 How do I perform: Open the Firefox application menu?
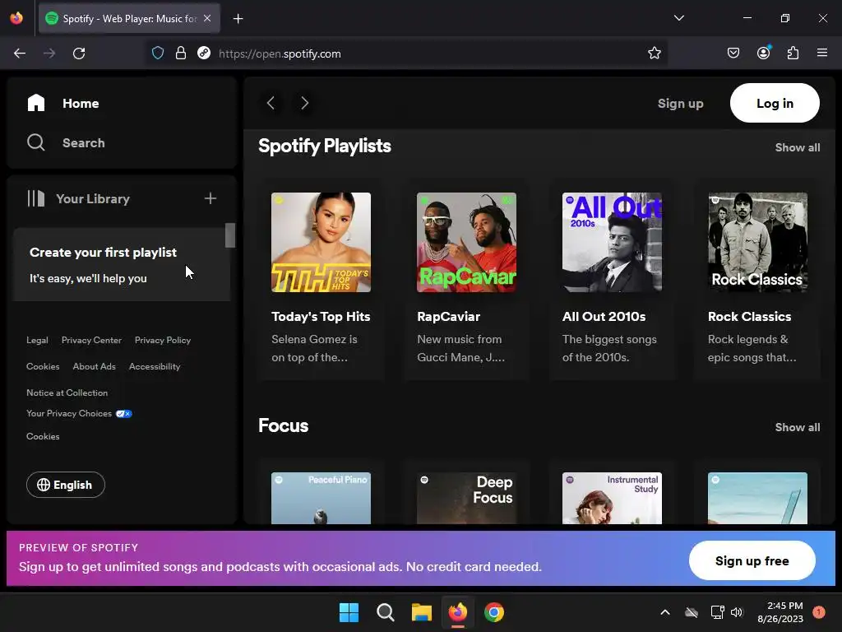click(x=822, y=53)
